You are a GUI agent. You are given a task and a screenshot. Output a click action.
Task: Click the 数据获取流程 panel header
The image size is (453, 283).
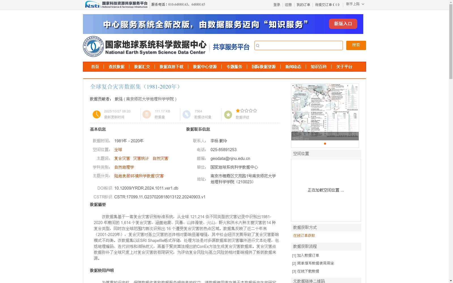tap(326, 246)
